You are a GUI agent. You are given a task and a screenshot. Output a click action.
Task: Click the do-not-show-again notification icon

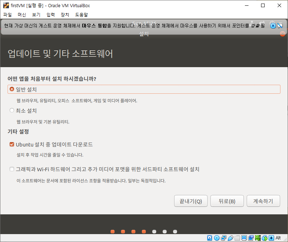tap(280, 26)
